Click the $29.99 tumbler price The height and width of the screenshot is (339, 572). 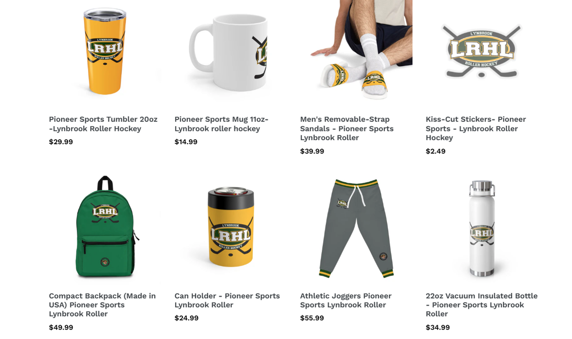[61, 142]
